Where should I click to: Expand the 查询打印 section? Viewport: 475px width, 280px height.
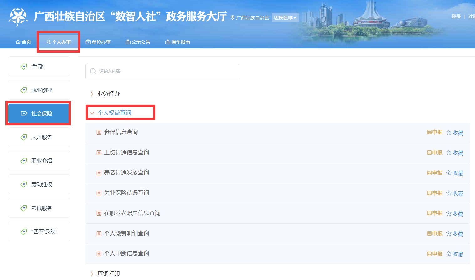pyautogui.click(x=108, y=273)
